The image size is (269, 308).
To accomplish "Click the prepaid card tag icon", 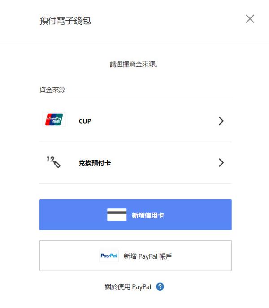I will pos(53,162).
